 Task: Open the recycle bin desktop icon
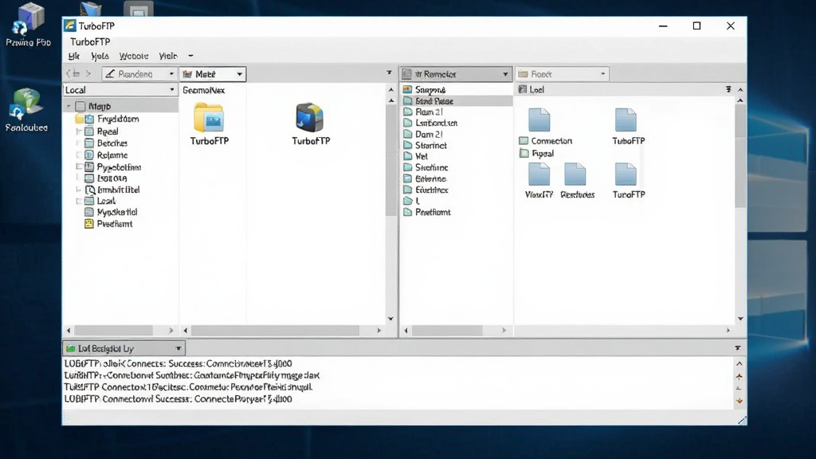click(x=28, y=25)
